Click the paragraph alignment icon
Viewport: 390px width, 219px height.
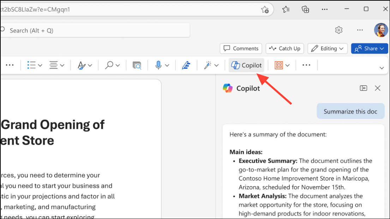pos(54,65)
